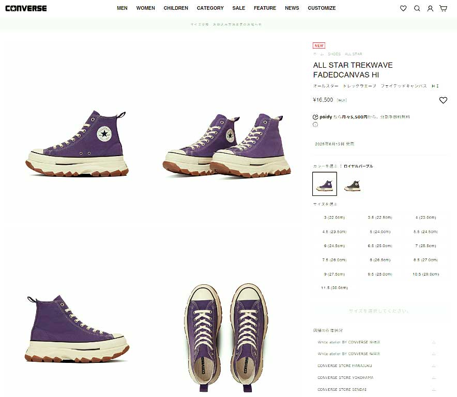Select size 8.5 (27.0cm)
Screen dimensions: 457x397
click(425, 259)
